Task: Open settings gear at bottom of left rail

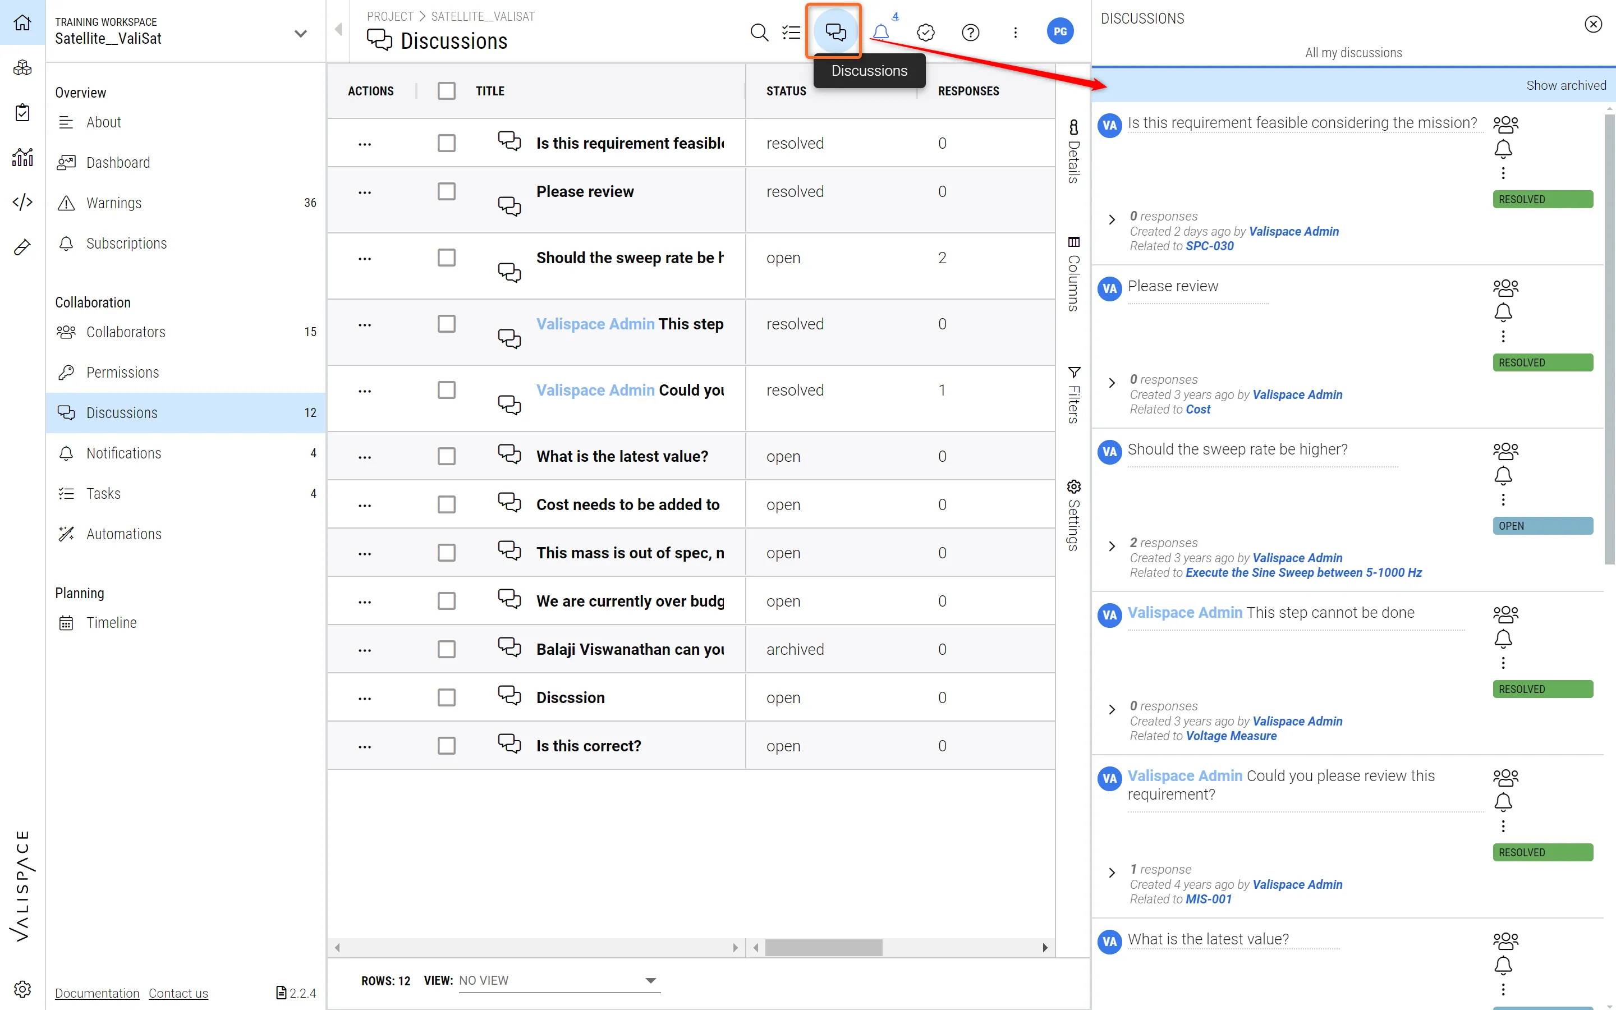Action: 22,989
